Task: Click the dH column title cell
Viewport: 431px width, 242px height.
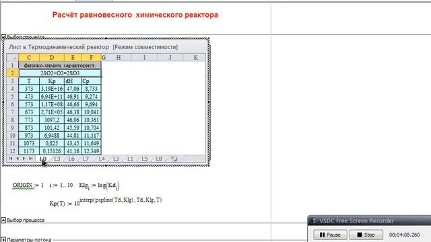Action: [73, 81]
